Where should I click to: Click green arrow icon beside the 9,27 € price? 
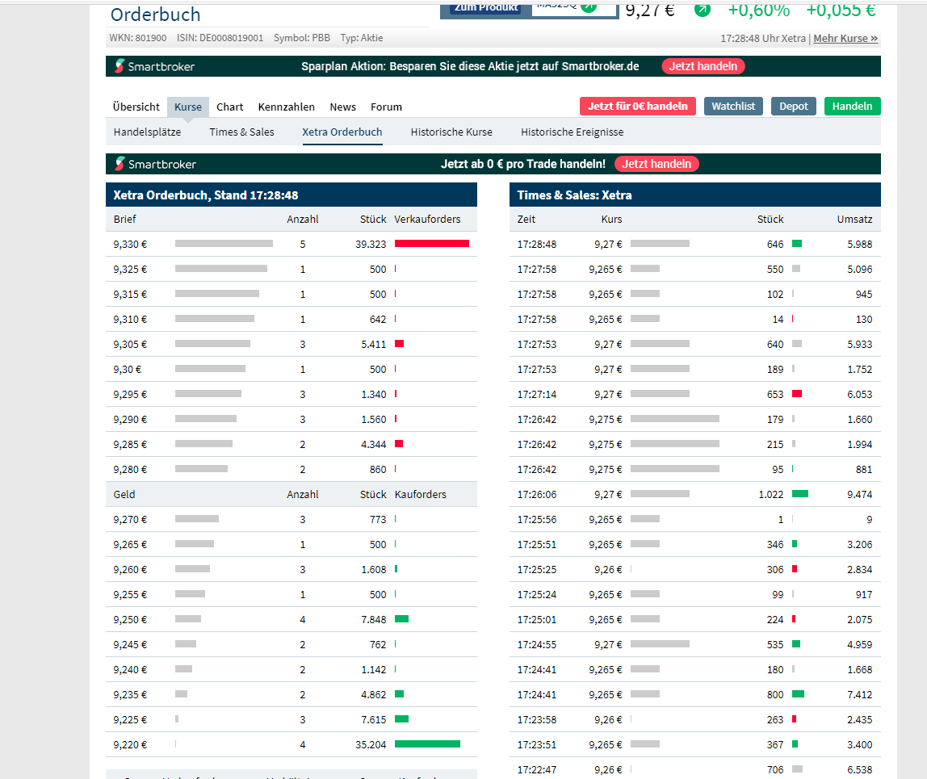pyautogui.click(x=702, y=10)
